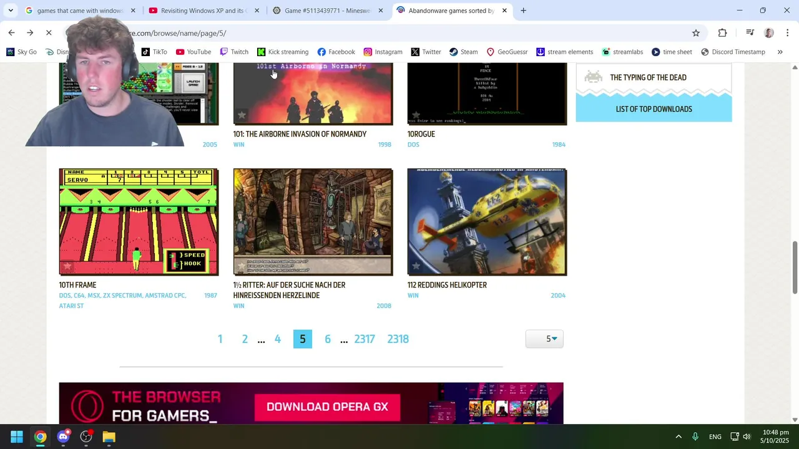The height and width of the screenshot is (449, 799).
Task: Open the tab search dropdown arrow
Action: [11, 11]
